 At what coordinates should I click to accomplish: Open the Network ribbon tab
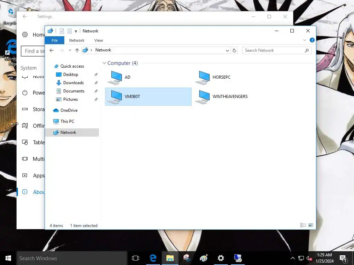(x=77, y=40)
